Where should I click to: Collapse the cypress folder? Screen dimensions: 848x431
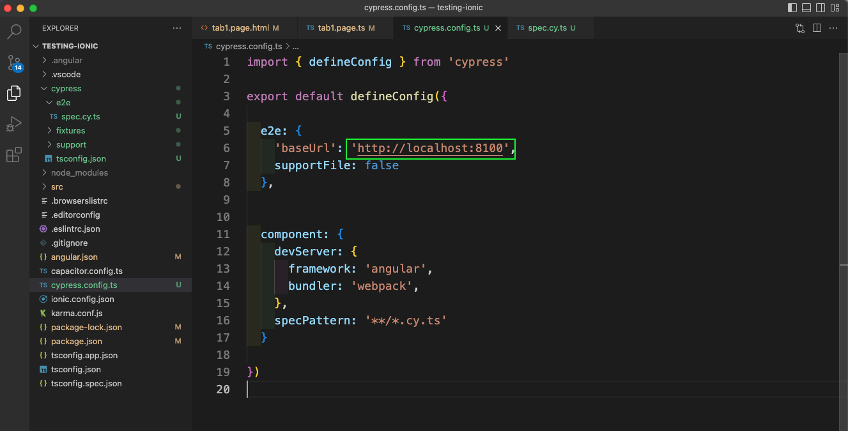pyautogui.click(x=66, y=88)
